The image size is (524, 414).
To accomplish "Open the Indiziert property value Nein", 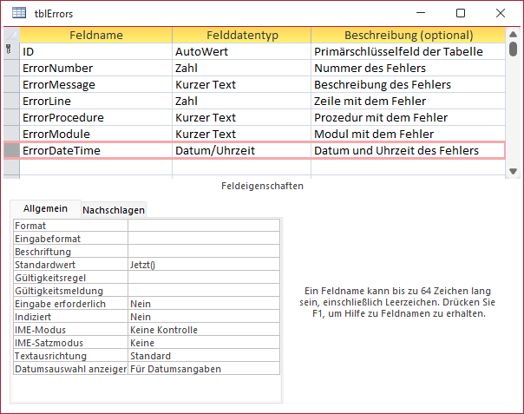I will (x=204, y=317).
